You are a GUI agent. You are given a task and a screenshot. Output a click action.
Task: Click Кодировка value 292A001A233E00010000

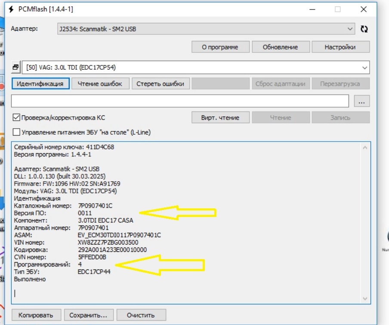pyautogui.click(x=112, y=249)
